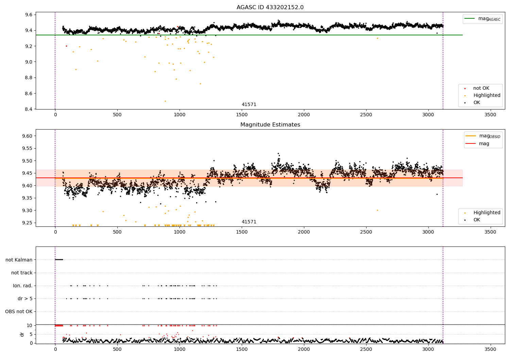Click the 'Ion. rad.' row label
This screenshot has height=357, width=510.
(23, 286)
